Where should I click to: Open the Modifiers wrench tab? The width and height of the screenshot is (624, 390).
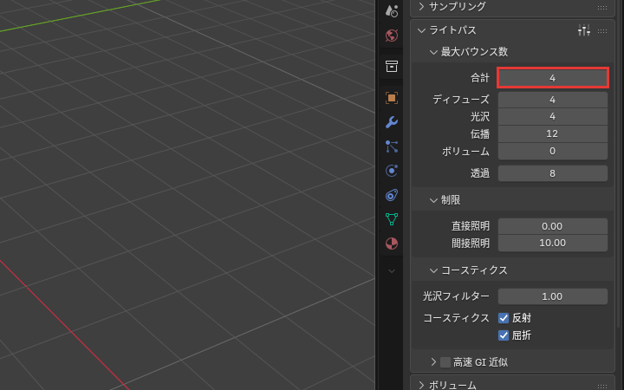tap(392, 122)
